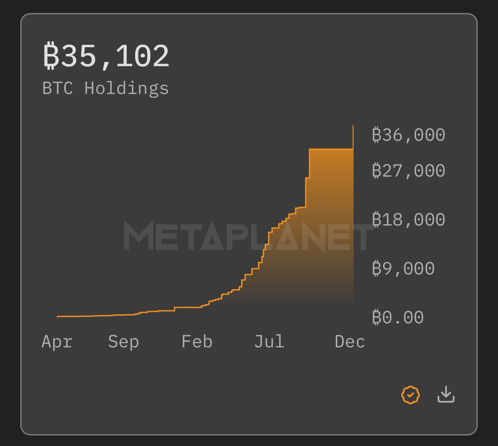The image size is (498, 446).
Task: Click the flat line segment above Feb
Action: pos(188,307)
